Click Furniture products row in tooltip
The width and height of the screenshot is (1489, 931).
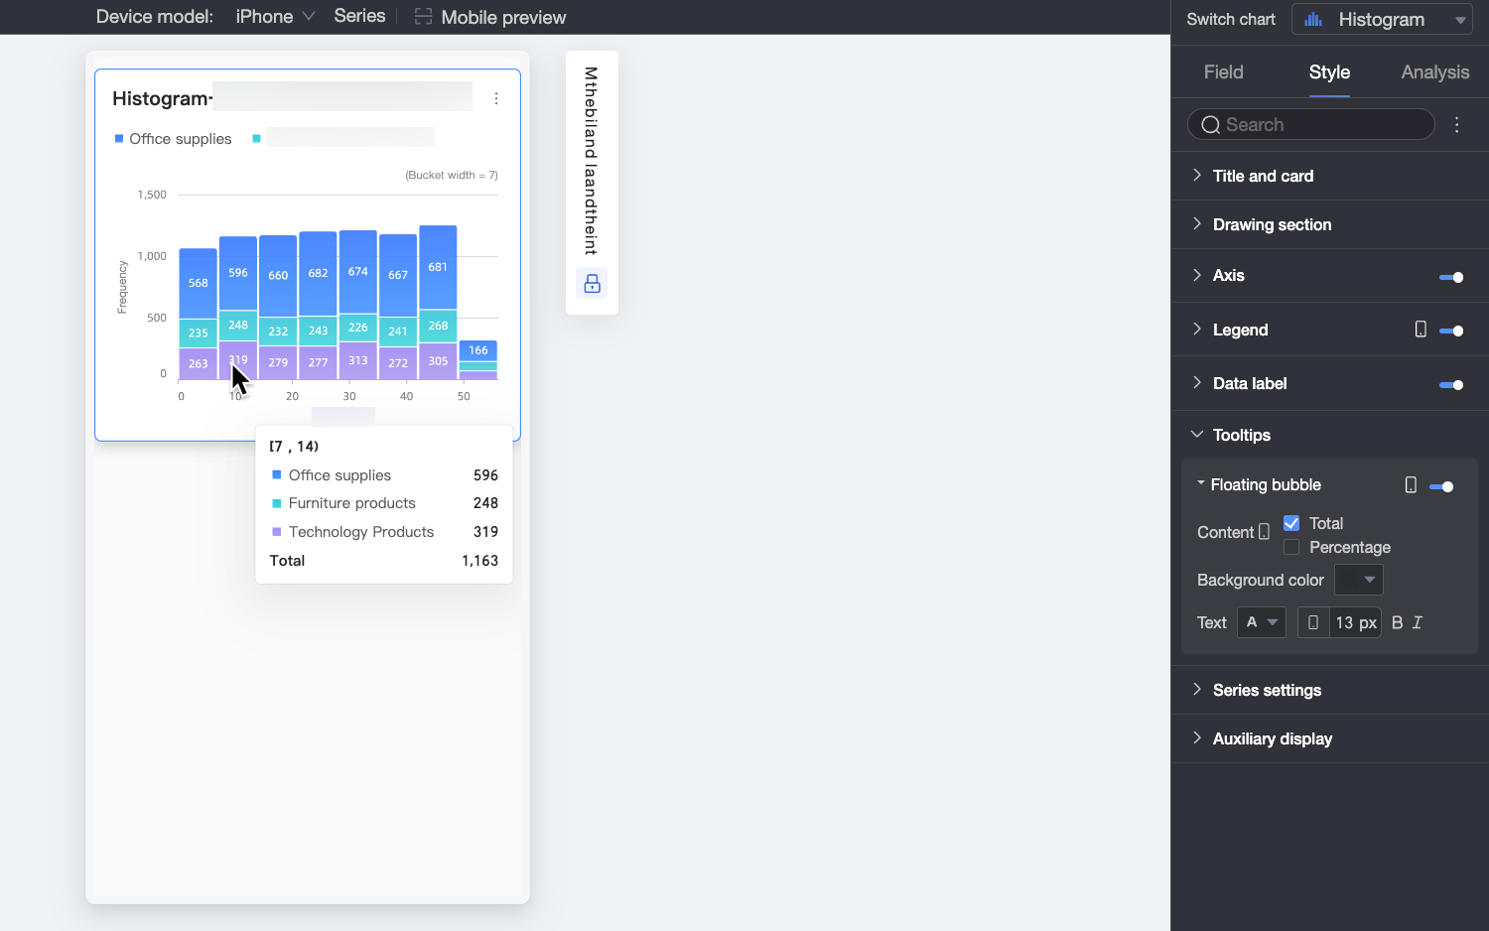click(384, 503)
